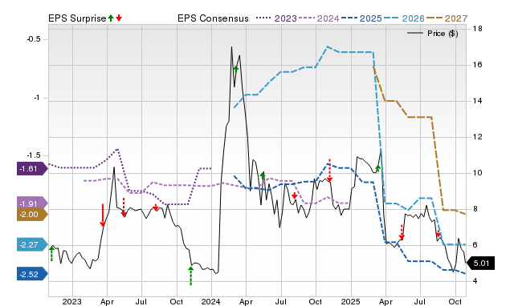This screenshot has height=306, width=514.
Task: Click the 14 price axis label
Action: [478, 101]
